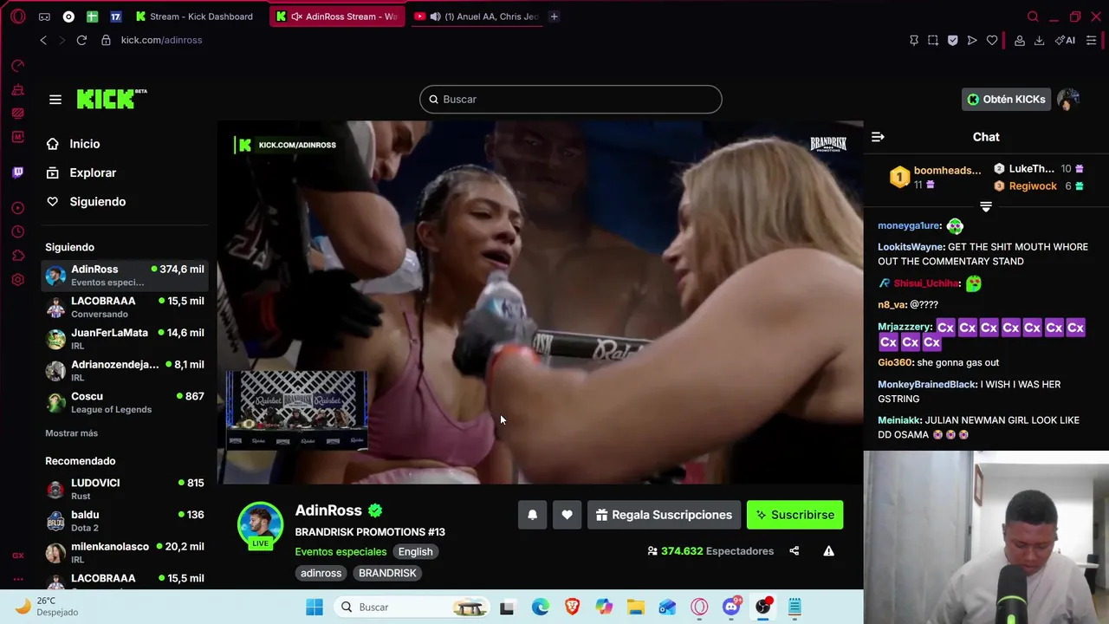Click the adinross tag

pyautogui.click(x=321, y=573)
